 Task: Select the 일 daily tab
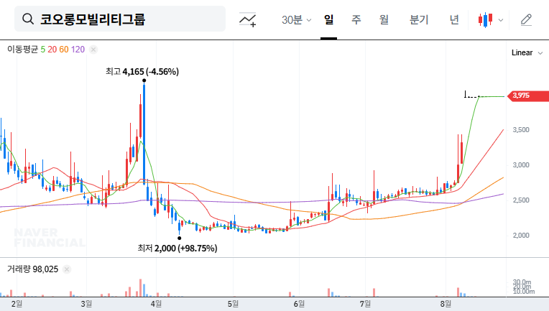click(x=329, y=19)
